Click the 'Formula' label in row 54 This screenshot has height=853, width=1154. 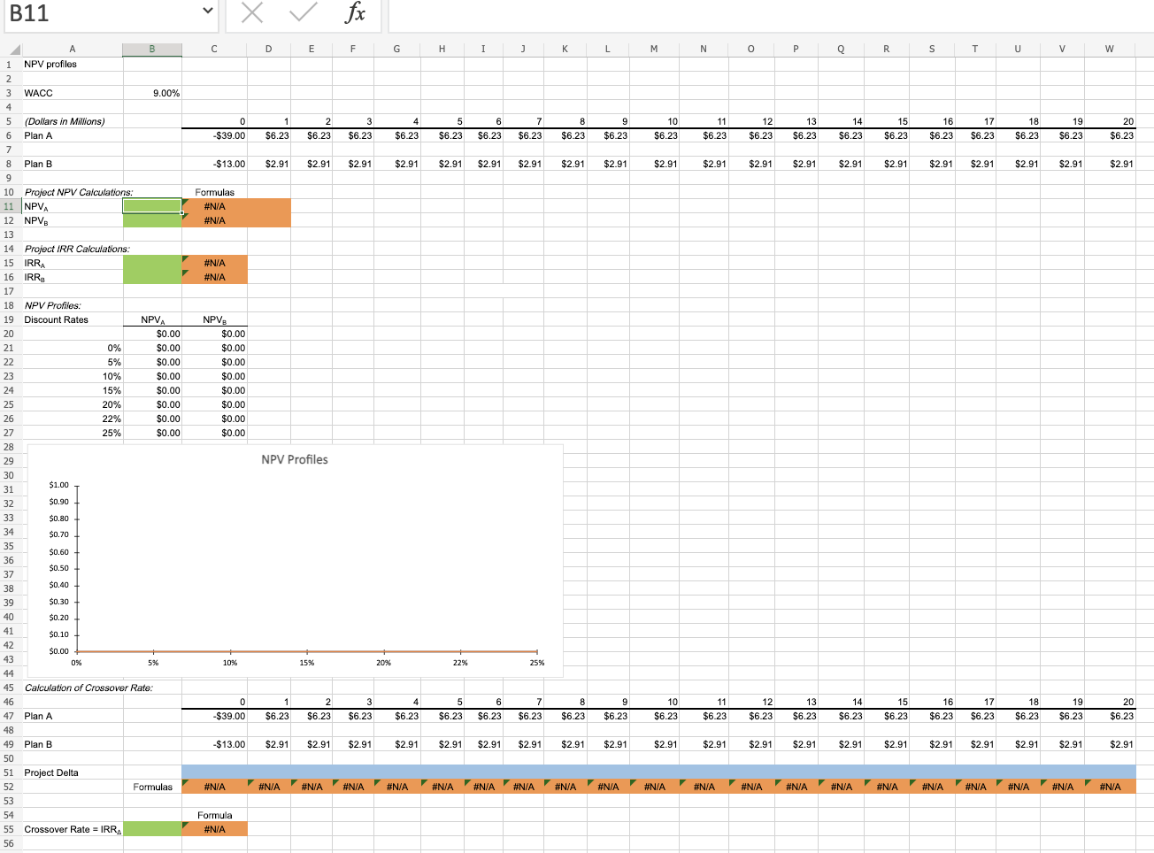click(215, 815)
